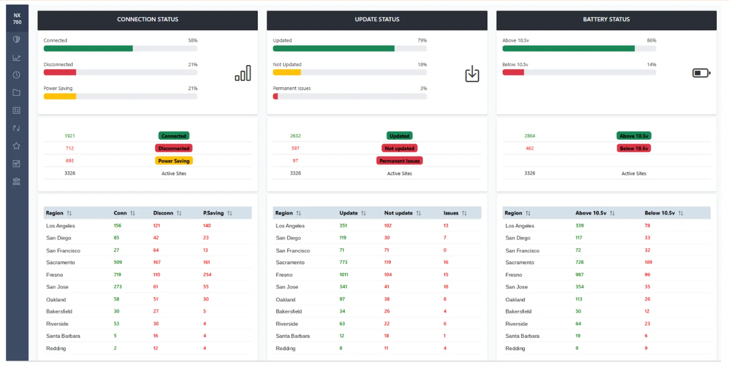729x367 pixels.
Task: Click the BATTERY STATUS panel header
Action: tap(606, 20)
